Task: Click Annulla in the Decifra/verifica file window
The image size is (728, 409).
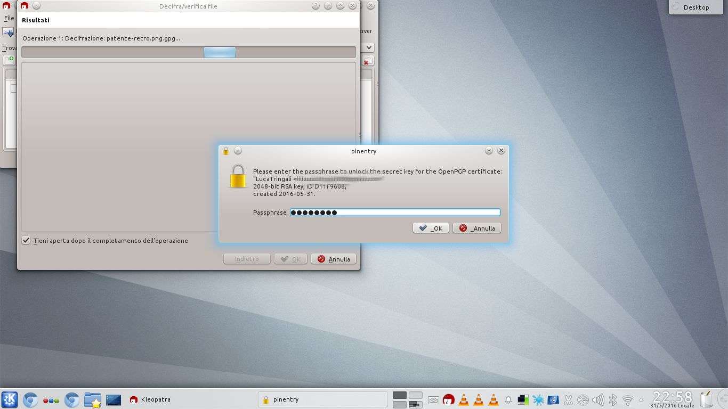Action: [334, 259]
